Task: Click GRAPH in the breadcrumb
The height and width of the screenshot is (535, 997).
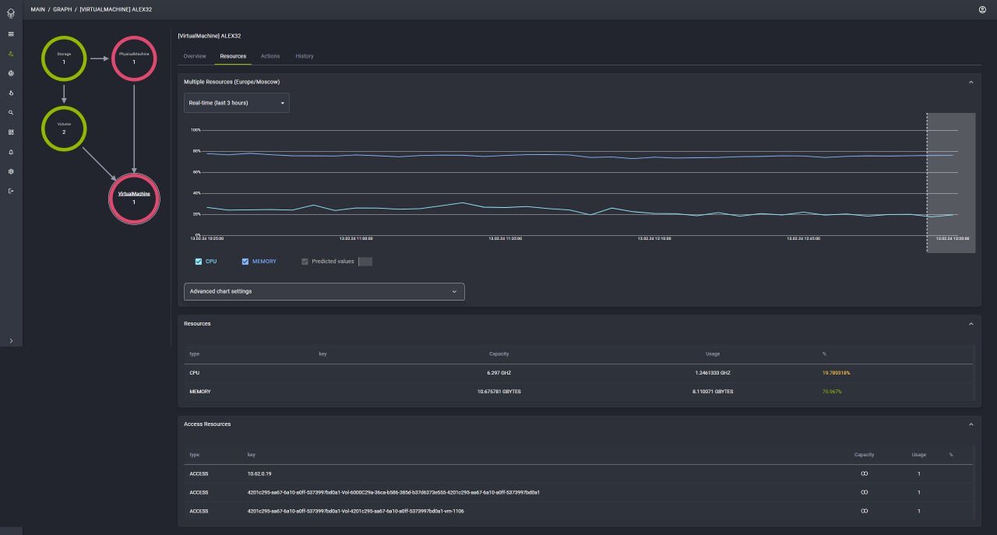Action: 62,9
